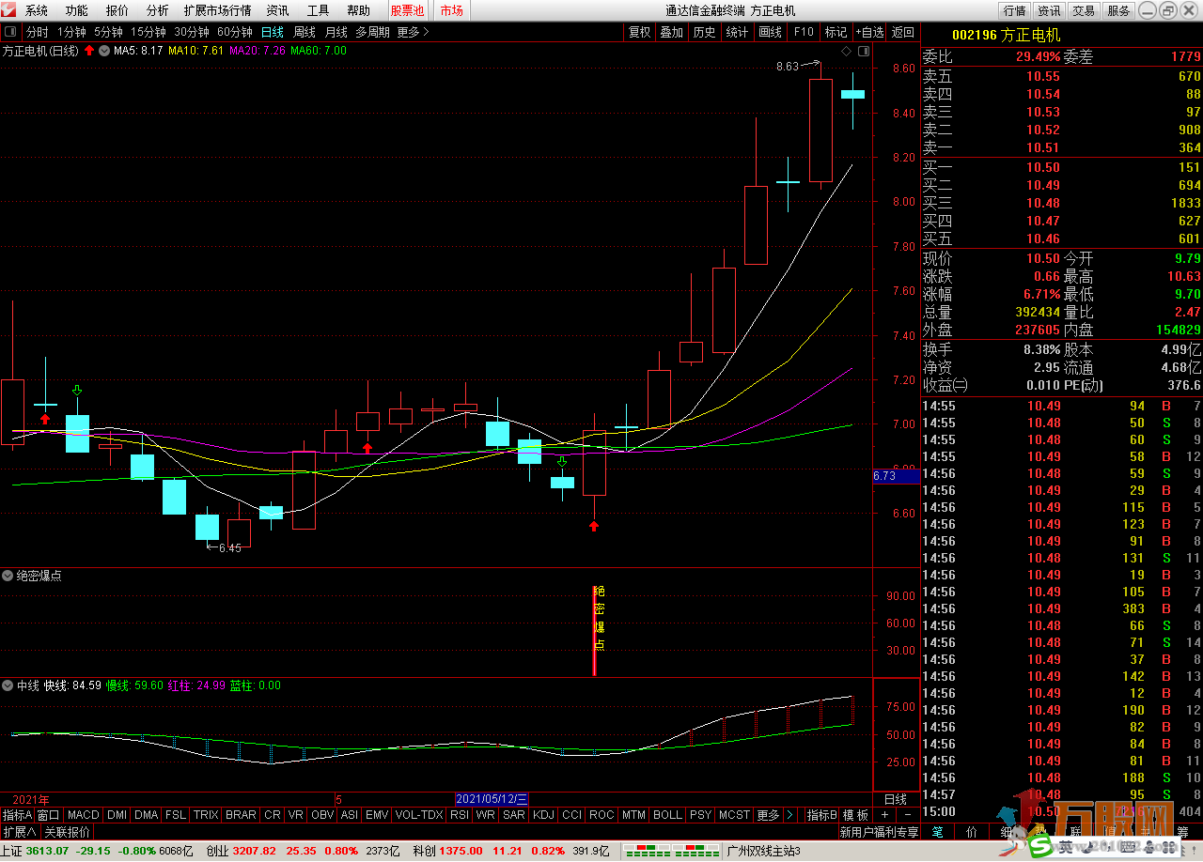The height and width of the screenshot is (862, 1203).
Task: Click the 指标B button
Action: (x=822, y=815)
